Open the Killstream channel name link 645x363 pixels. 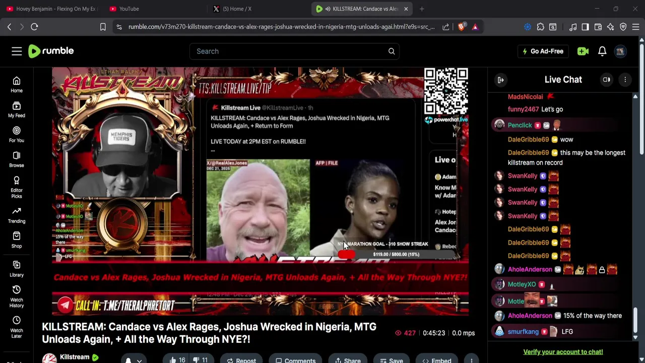coord(75,357)
